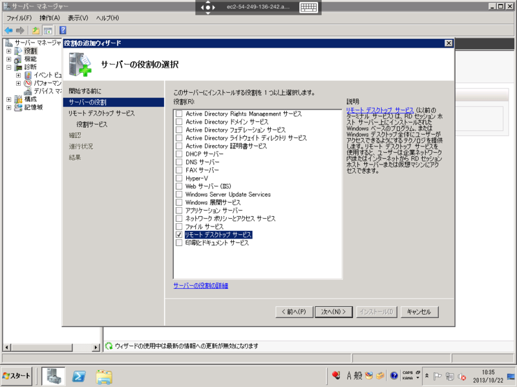
Task: Expand the イベント ビューアー tree node
Action: point(19,75)
